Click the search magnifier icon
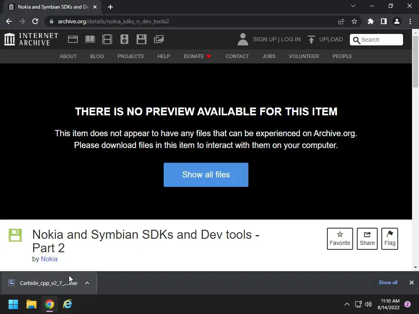This screenshot has width=419, height=314. point(356,40)
